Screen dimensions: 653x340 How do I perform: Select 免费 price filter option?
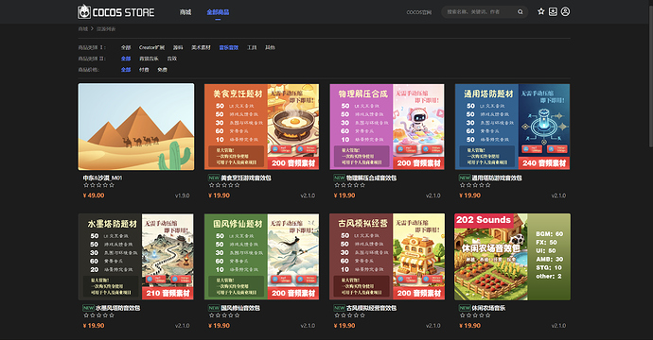coord(163,70)
